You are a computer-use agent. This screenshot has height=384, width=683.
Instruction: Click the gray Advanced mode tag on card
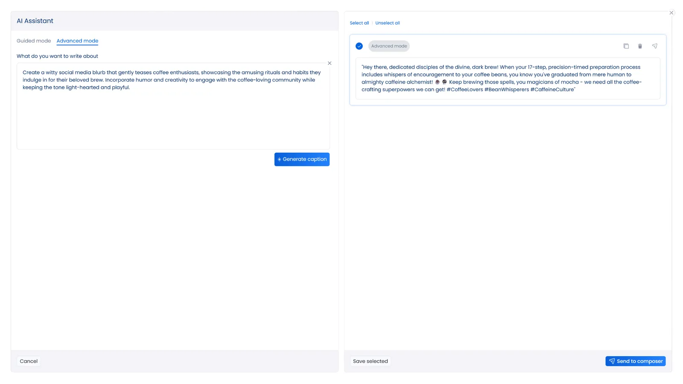pyautogui.click(x=389, y=46)
